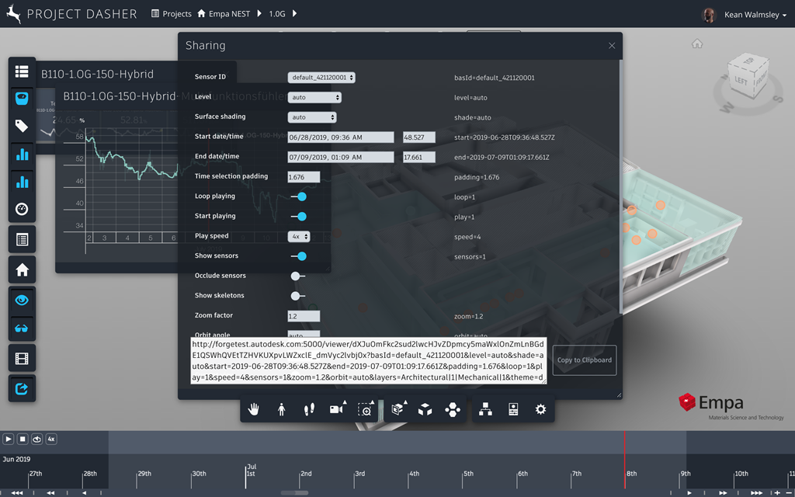Open the Sensor ID dropdown
This screenshot has height=497, width=795.
pyautogui.click(x=321, y=78)
